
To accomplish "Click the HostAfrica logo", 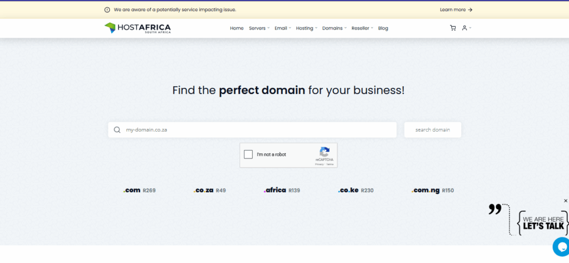I will [x=138, y=28].
